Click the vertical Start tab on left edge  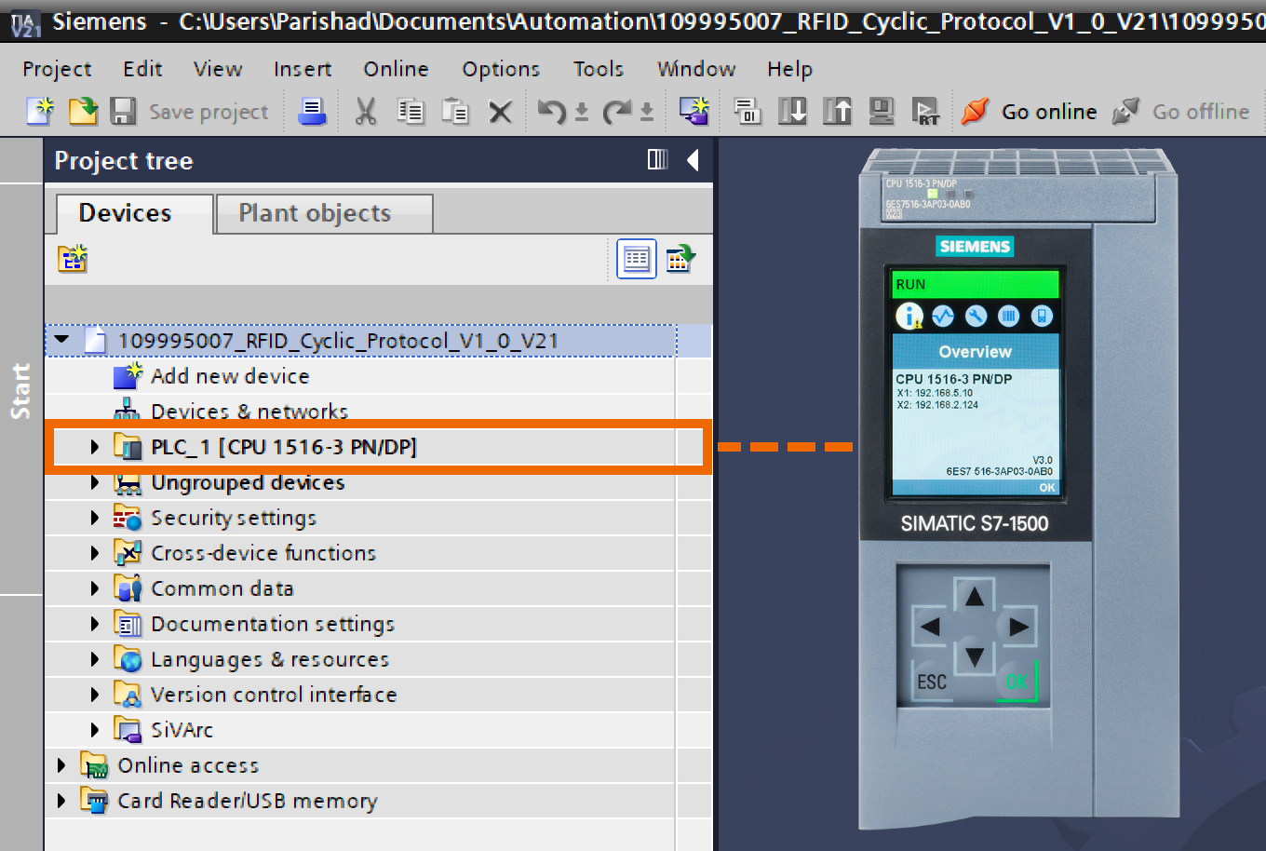pyautogui.click(x=20, y=391)
